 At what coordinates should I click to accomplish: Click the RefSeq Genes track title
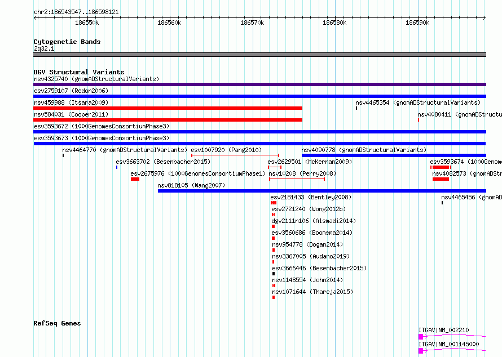(x=57, y=323)
